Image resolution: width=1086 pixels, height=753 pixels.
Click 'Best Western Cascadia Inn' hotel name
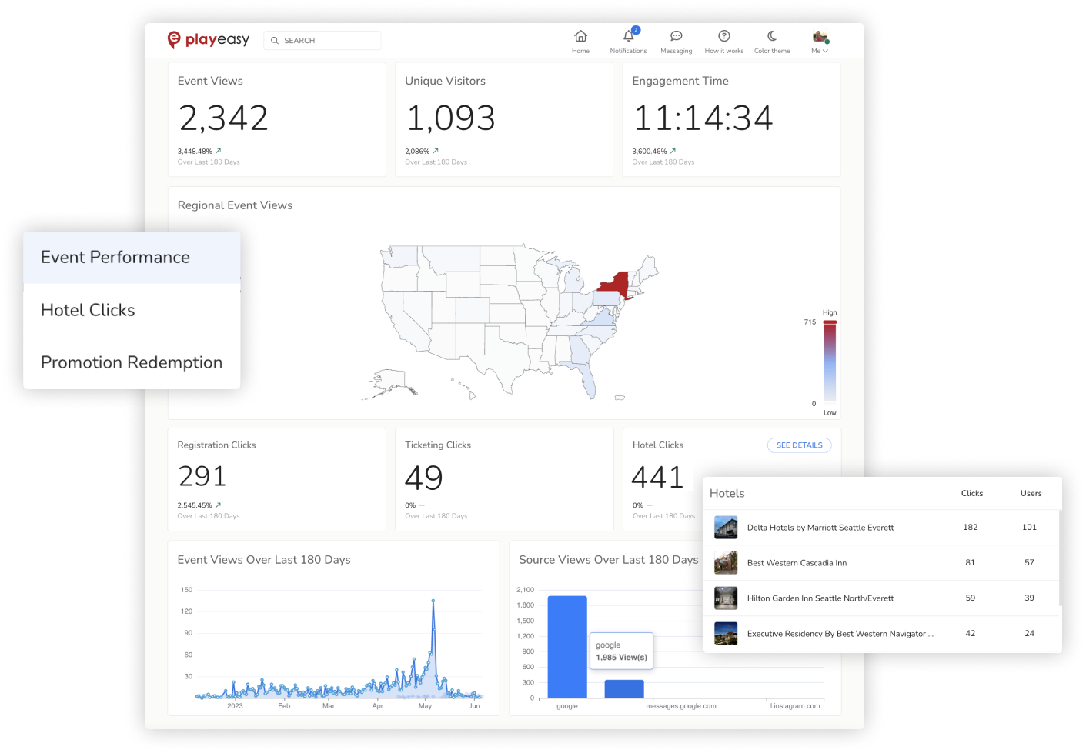(797, 563)
